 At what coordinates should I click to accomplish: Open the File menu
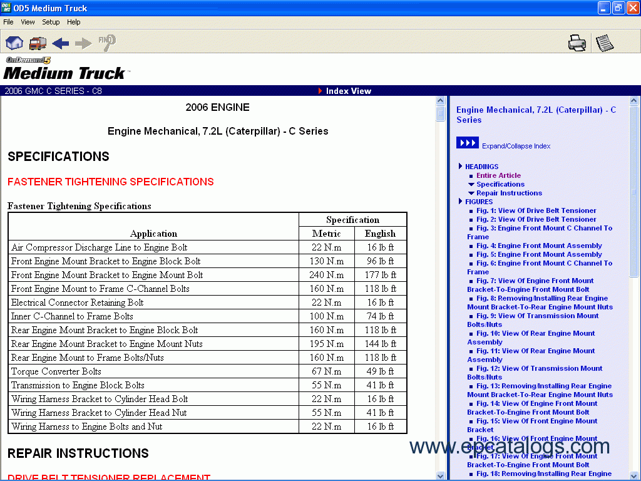coord(8,22)
